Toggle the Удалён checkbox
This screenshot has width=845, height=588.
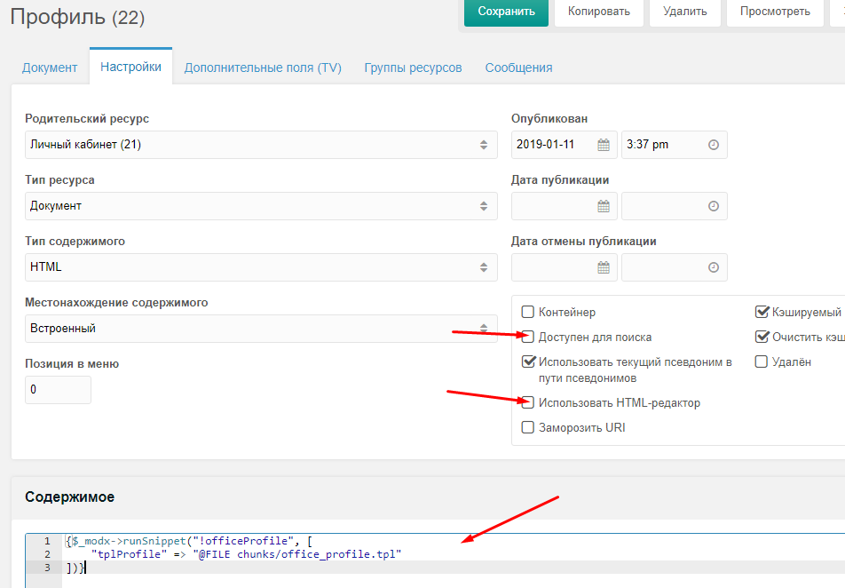pyautogui.click(x=761, y=362)
